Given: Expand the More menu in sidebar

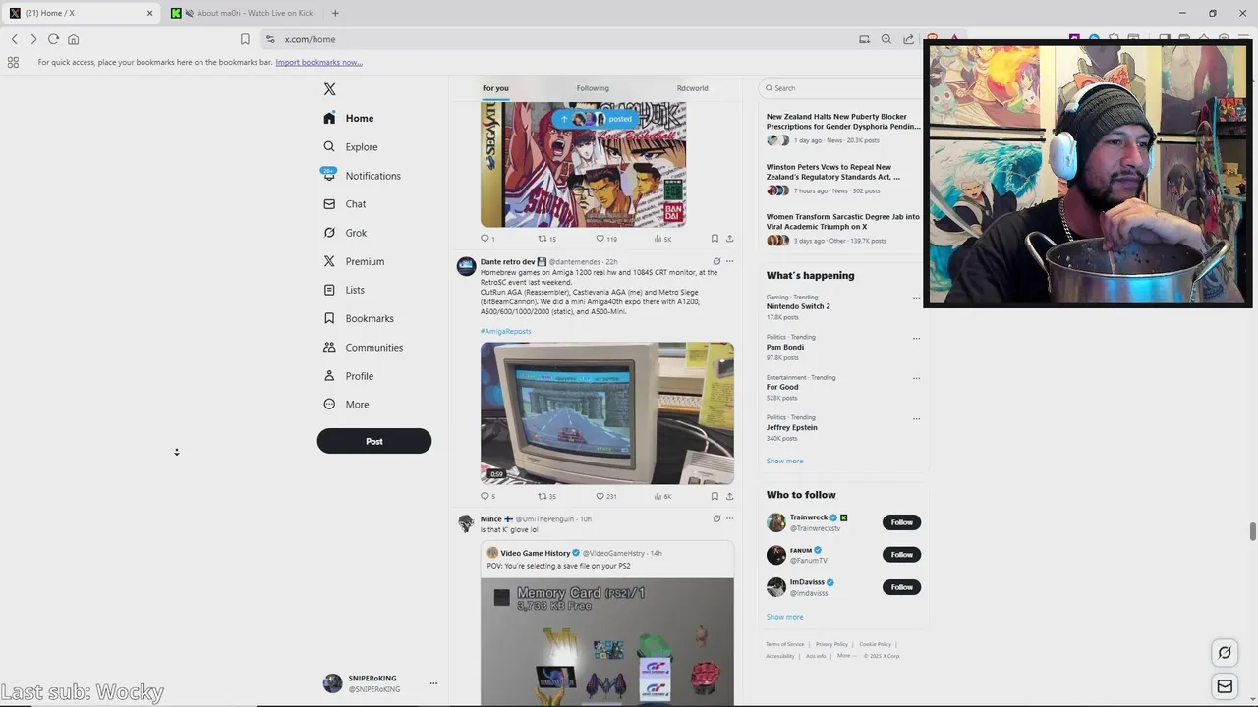Looking at the screenshot, I should (346, 405).
